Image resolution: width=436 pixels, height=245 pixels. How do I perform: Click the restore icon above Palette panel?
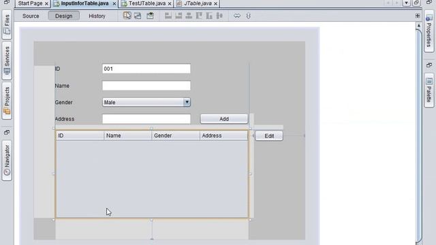pos(429,65)
